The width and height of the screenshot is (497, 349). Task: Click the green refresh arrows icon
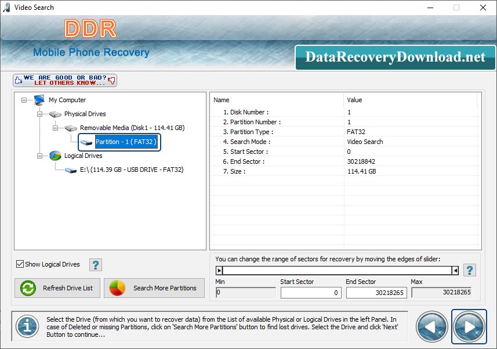28,288
